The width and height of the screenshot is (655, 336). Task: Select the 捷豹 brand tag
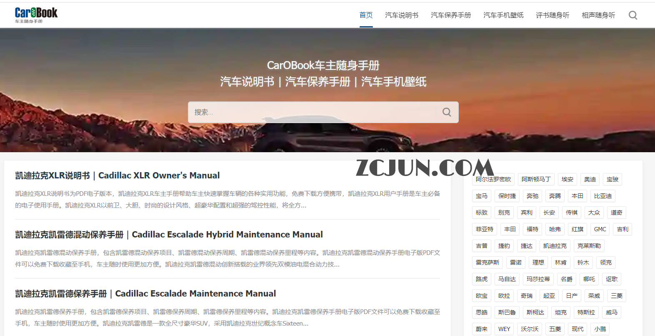504,246
